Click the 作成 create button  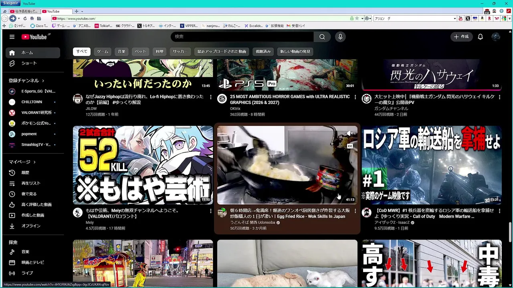[461, 37]
